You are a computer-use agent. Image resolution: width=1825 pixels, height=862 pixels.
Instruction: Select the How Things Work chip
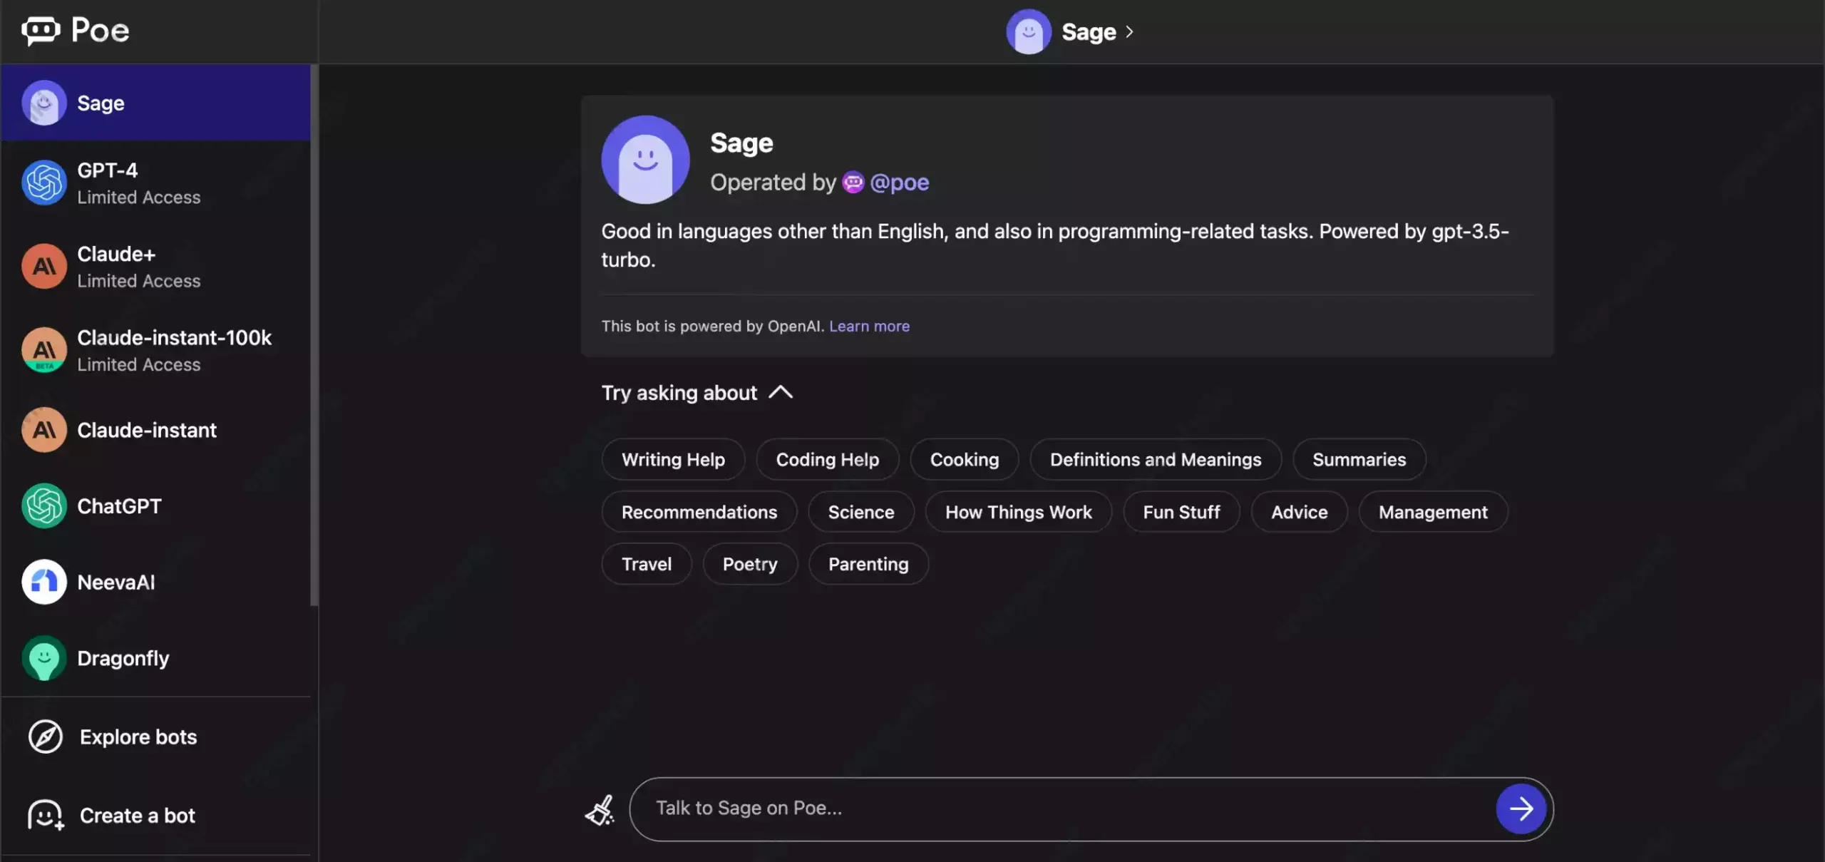click(1018, 512)
